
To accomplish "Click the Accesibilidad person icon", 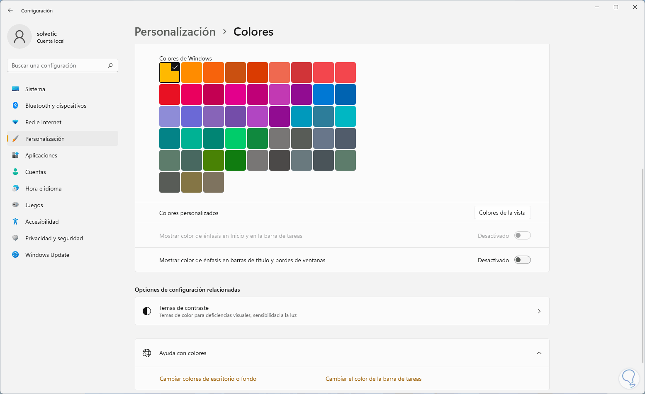I will tap(15, 222).
